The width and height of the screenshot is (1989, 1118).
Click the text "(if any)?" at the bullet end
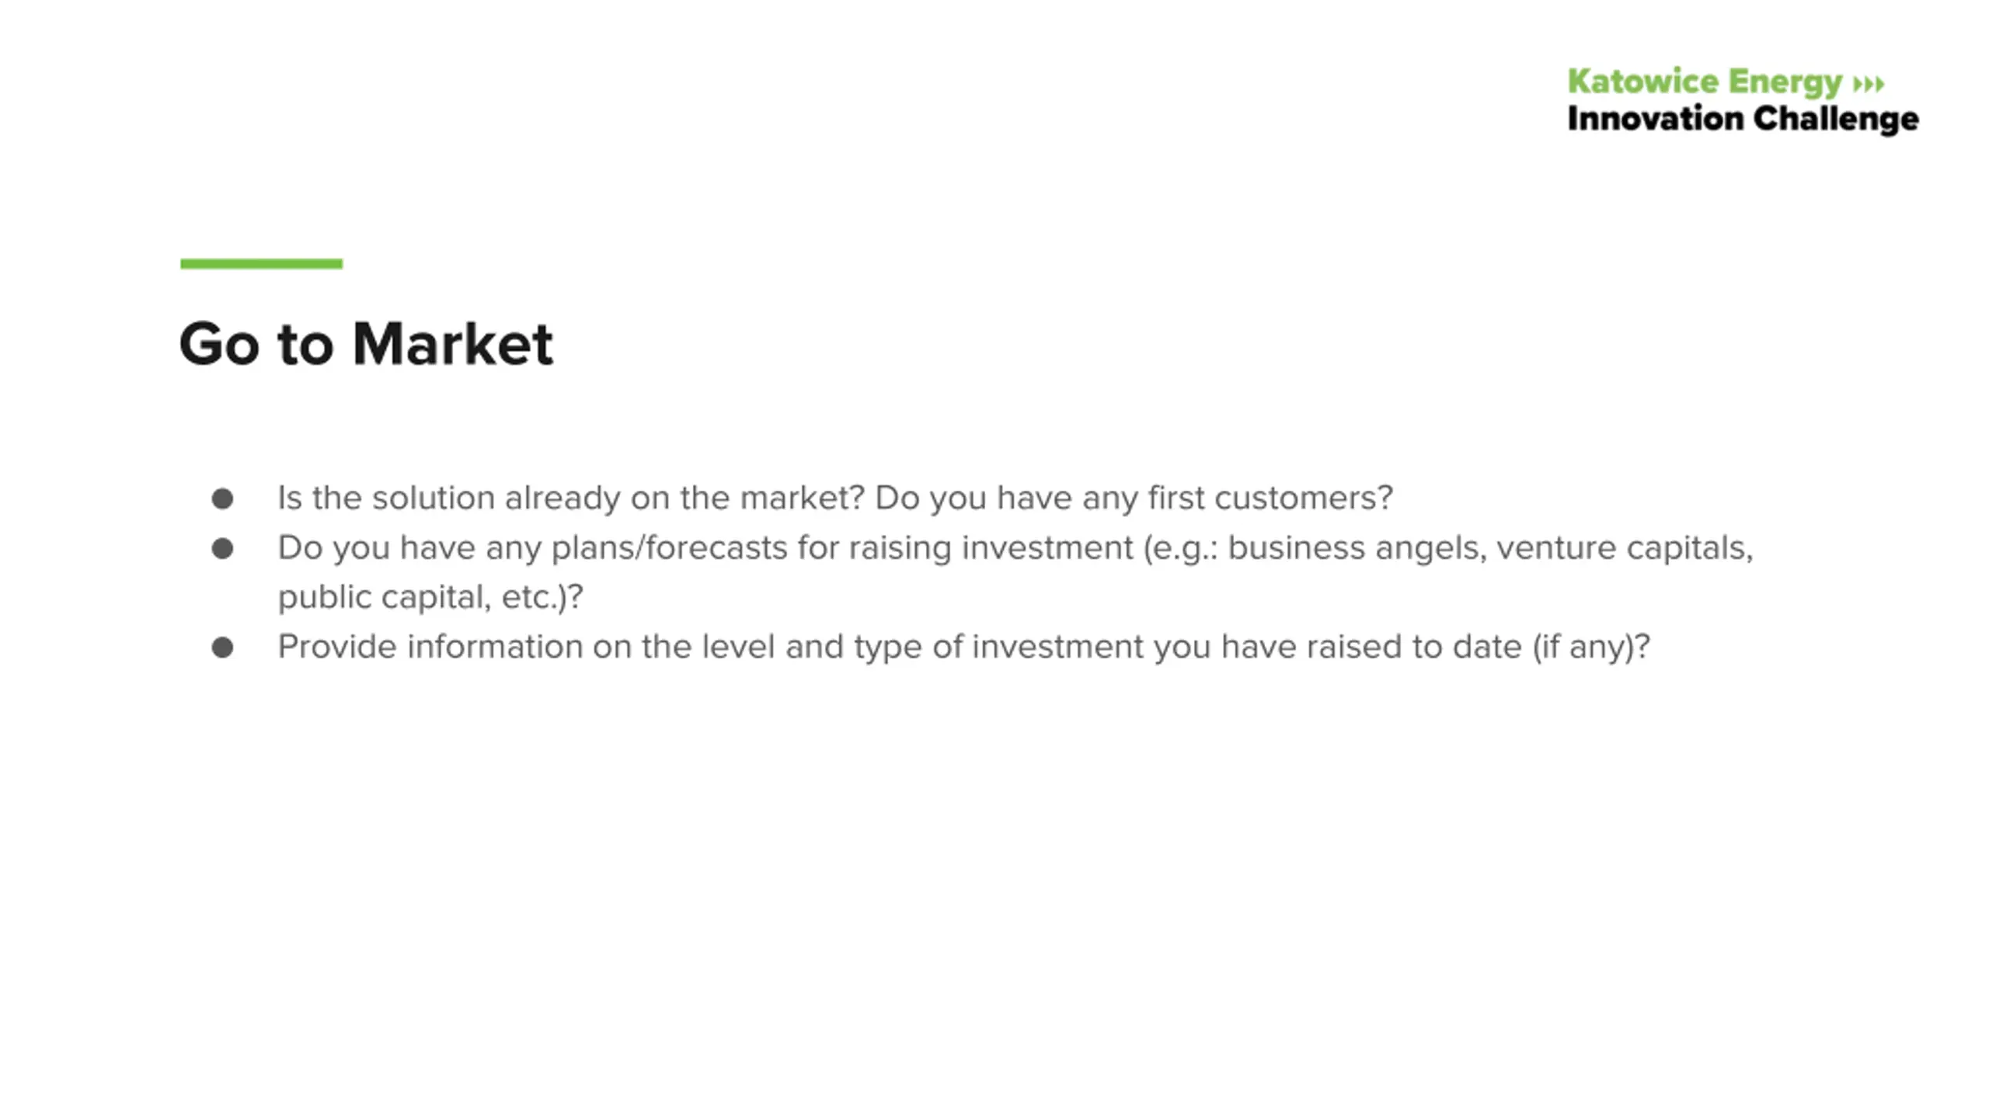pyautogui.click(x=1590, y=647)
